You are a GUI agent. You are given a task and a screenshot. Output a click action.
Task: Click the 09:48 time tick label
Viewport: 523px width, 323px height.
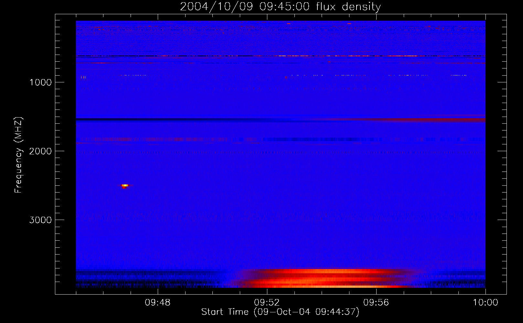click(x=158, y=303)
